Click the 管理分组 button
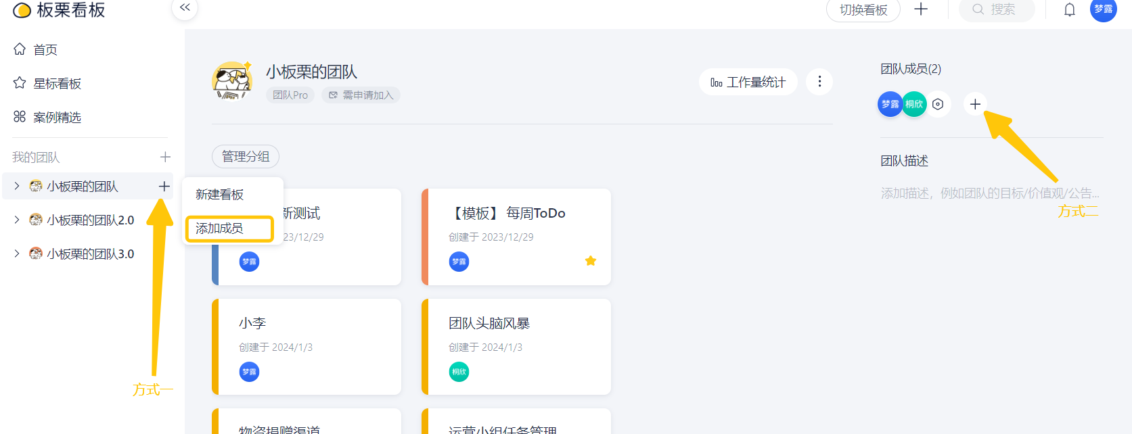The width and height of the screenshot is (1132, 434). click(x=246, y=157)
